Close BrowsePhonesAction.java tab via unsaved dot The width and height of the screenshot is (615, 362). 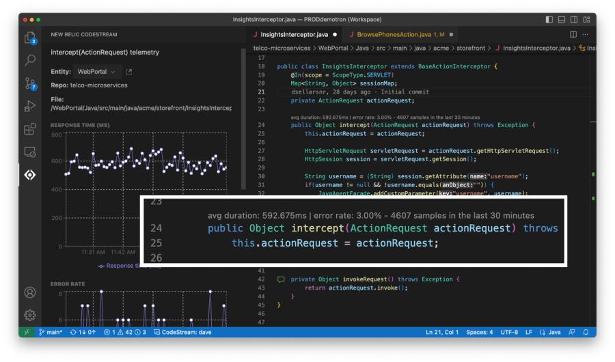[x=451, y=35]
